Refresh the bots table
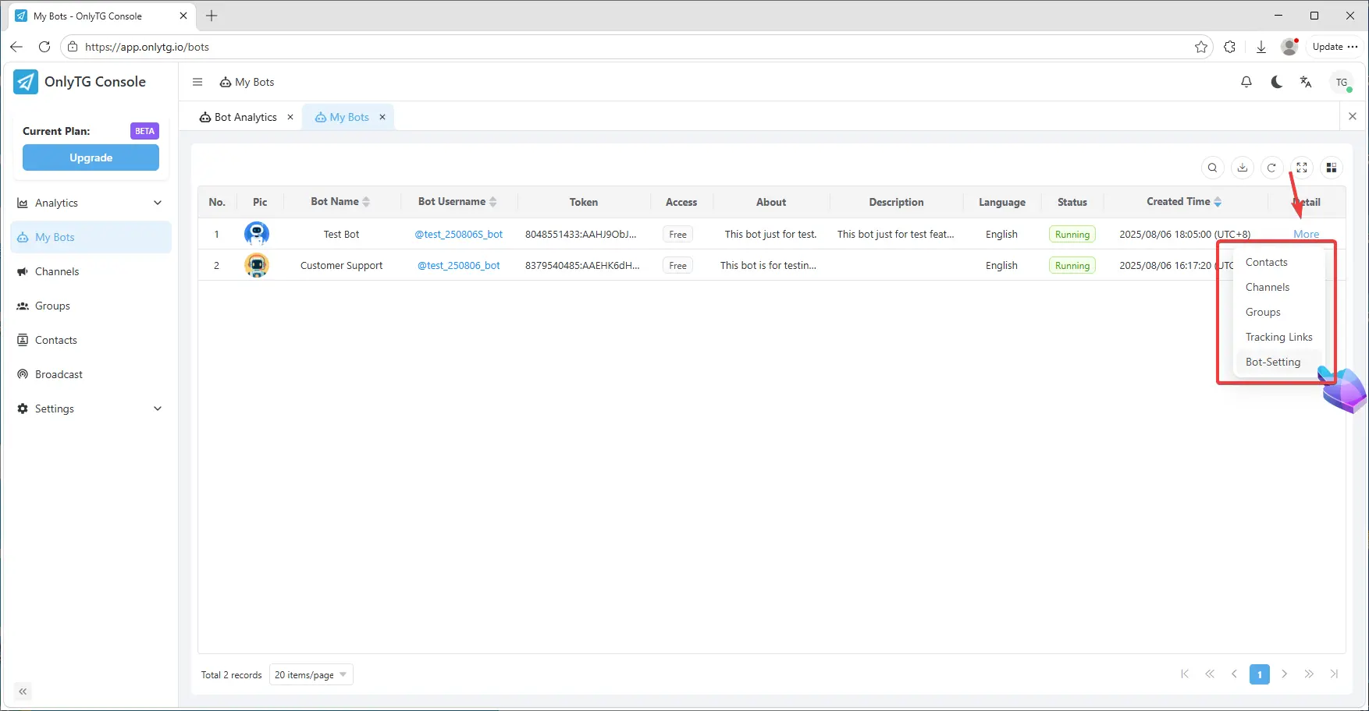The width and height of the screenshot is (1369, 711). click(1271, 168)
